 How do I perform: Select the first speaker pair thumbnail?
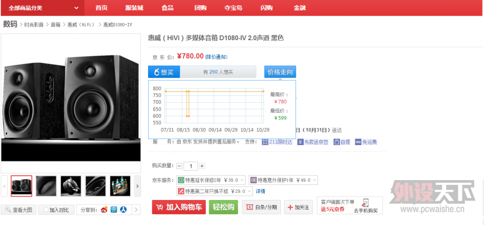(x=22, y=186)
